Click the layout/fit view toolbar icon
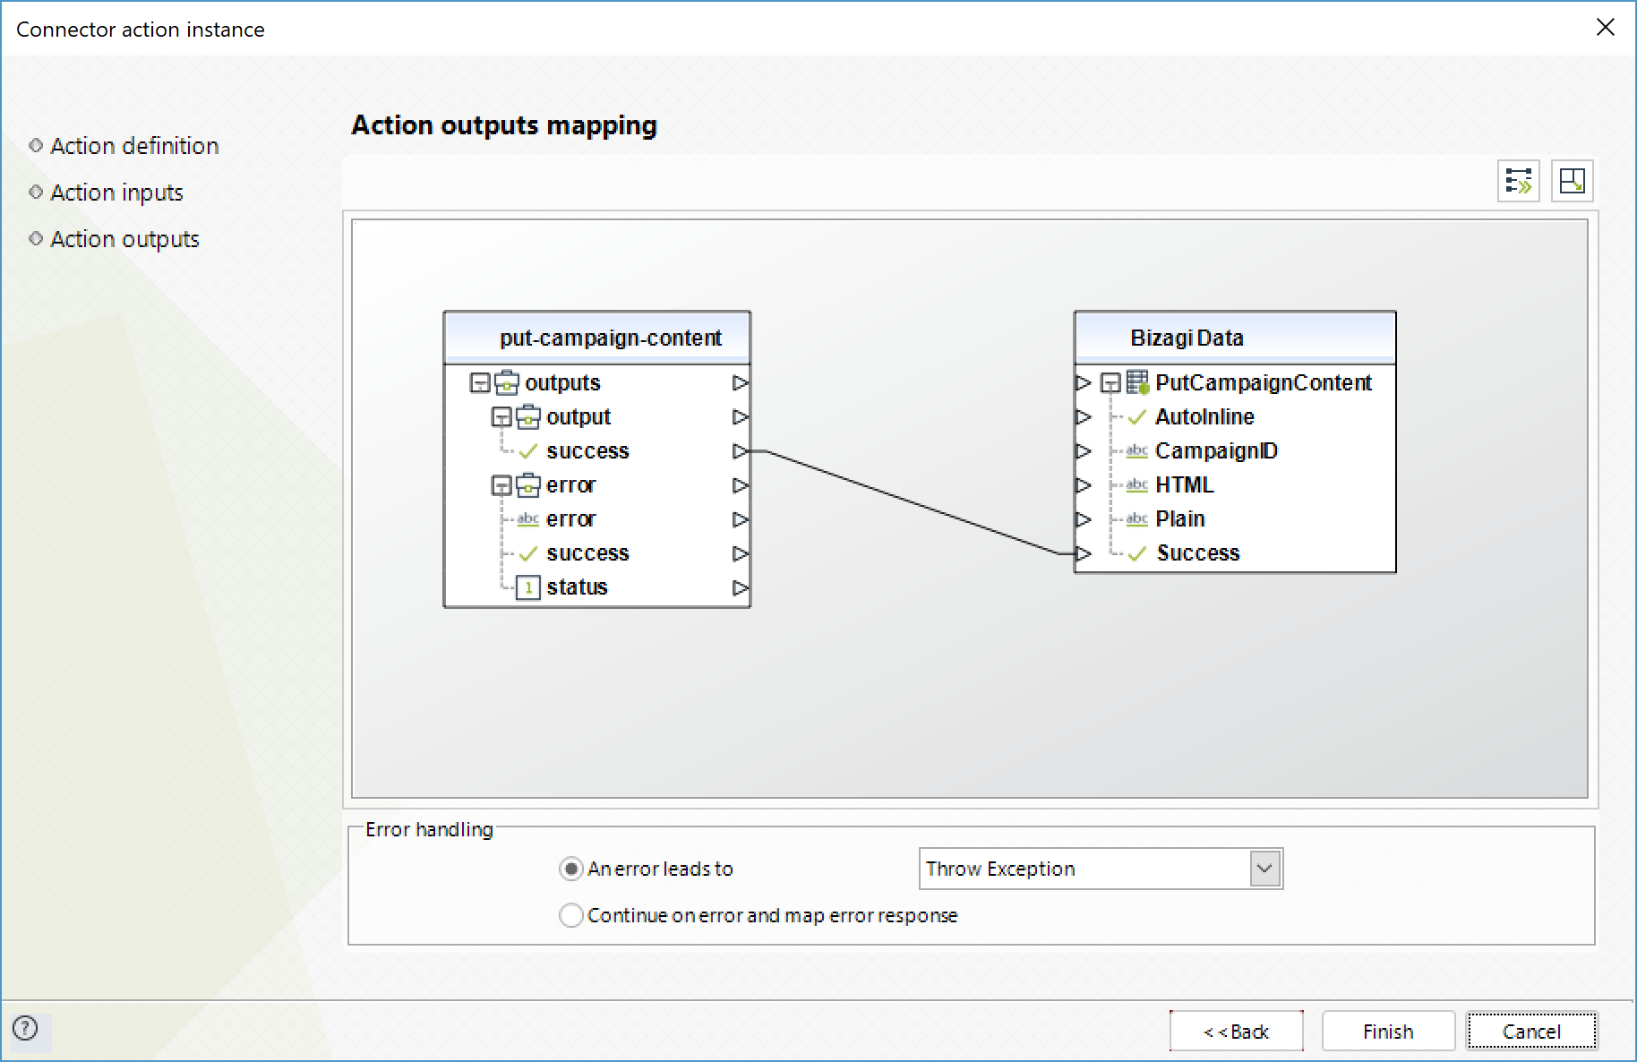This screenshot has width=1637, height=1062. 1572,181
